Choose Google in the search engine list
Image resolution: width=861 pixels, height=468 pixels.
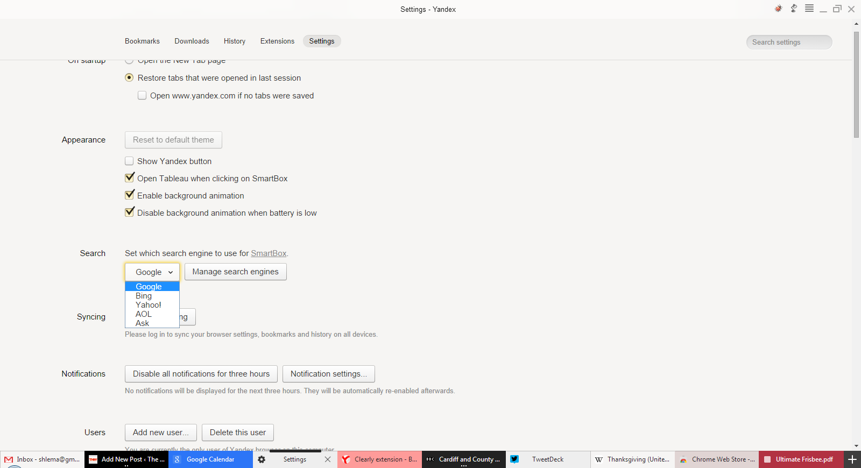[152, 286]
